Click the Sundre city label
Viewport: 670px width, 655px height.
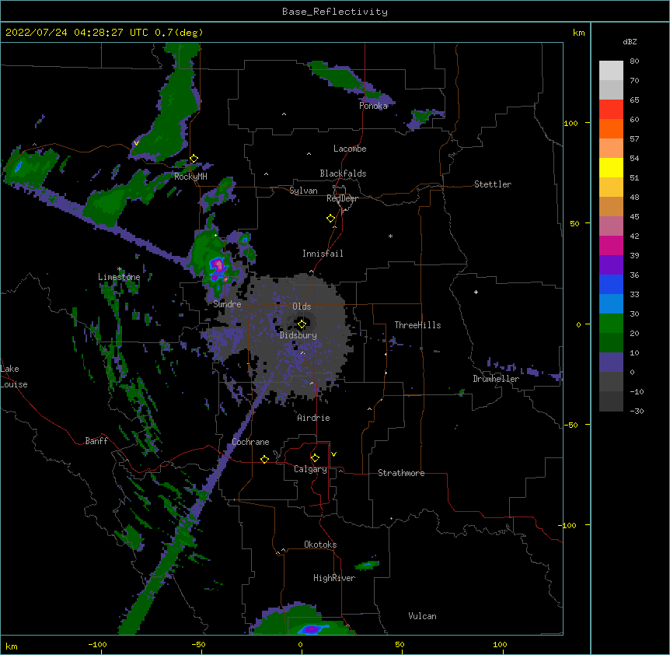227,304
